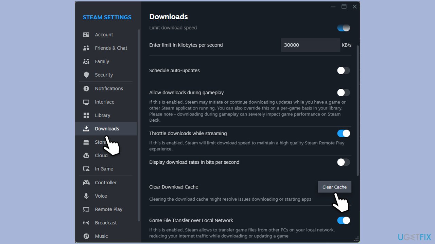
Task: Turn off Game File Transfer over Local Network
Action: tap(343, 221)
